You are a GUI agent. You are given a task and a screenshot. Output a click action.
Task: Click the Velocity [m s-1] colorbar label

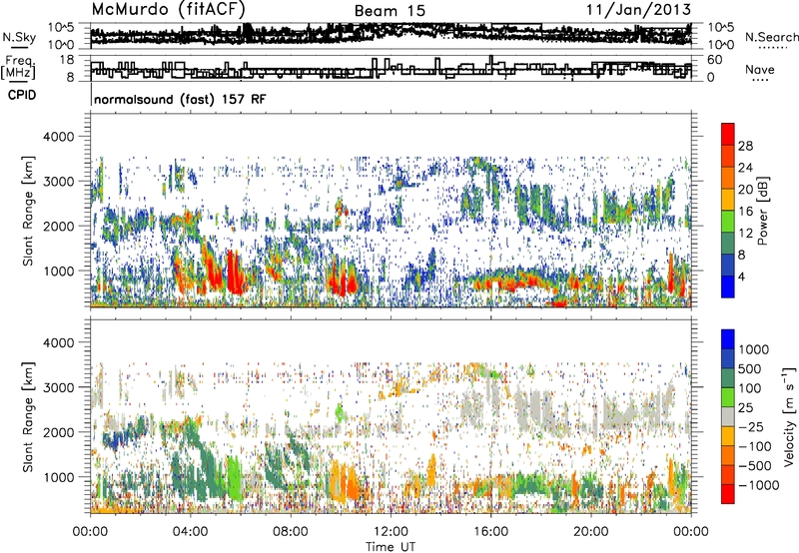click(789, 416)
